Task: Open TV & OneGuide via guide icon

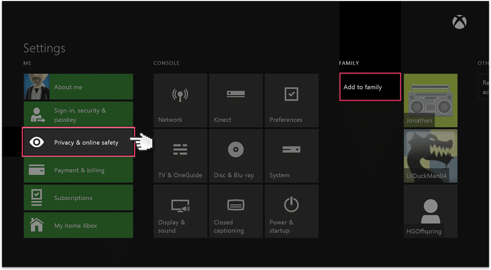Action: click(180, 149)
